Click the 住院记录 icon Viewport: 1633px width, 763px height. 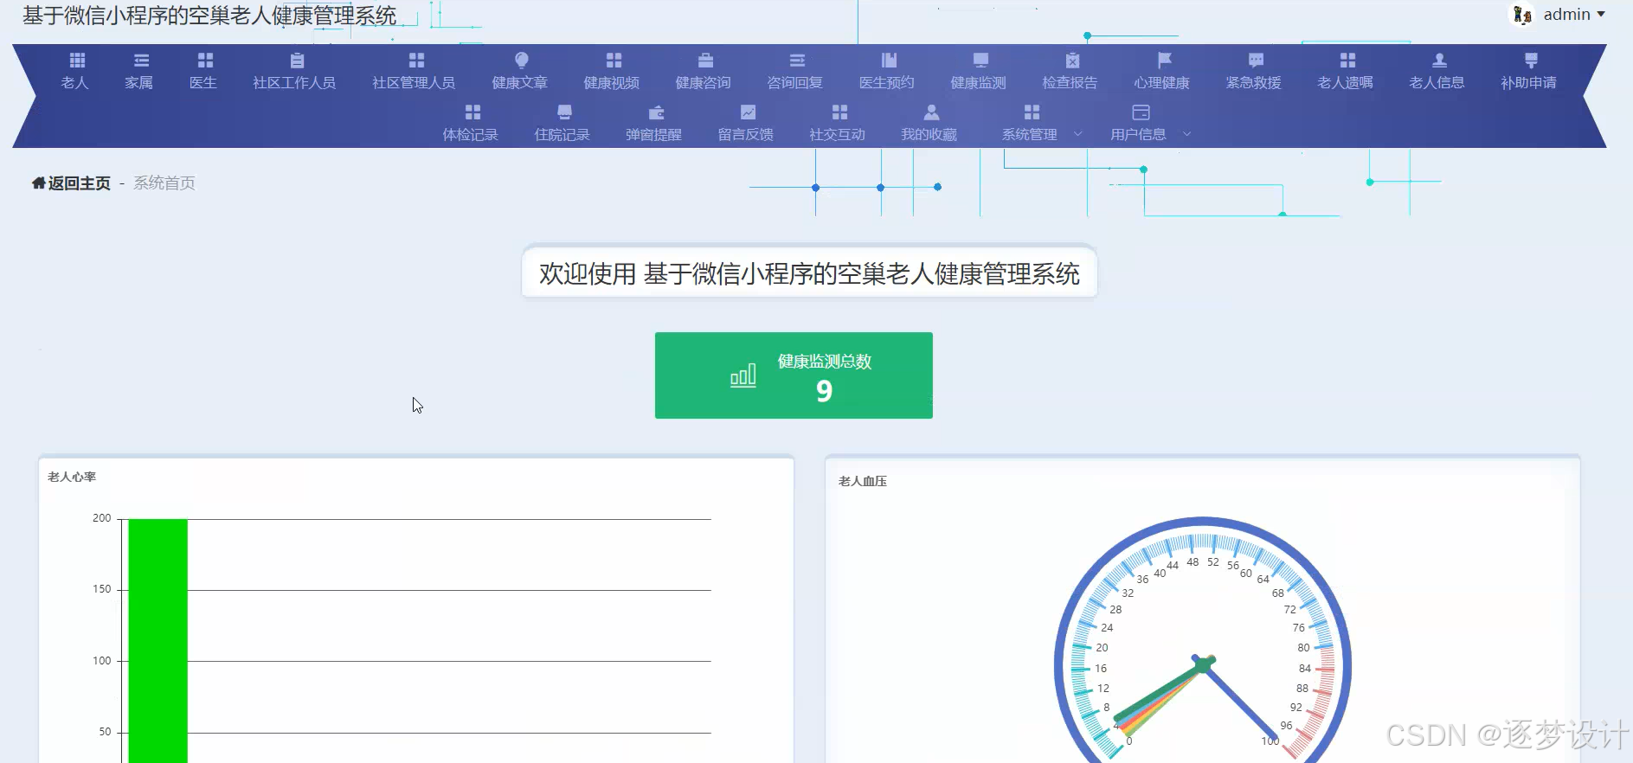(564, 112)
